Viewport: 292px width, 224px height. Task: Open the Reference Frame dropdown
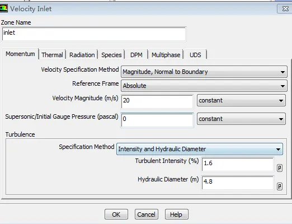pyautogui.click(x=204, y=86)
